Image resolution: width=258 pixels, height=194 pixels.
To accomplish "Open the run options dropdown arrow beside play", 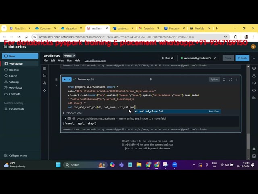I will click(69, 79).
